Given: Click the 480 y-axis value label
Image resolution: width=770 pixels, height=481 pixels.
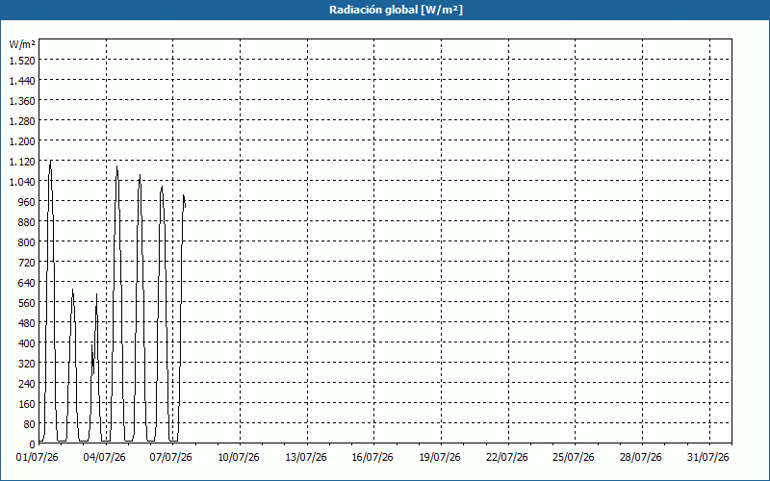Looking at the screenshot, I should point(27,323).
